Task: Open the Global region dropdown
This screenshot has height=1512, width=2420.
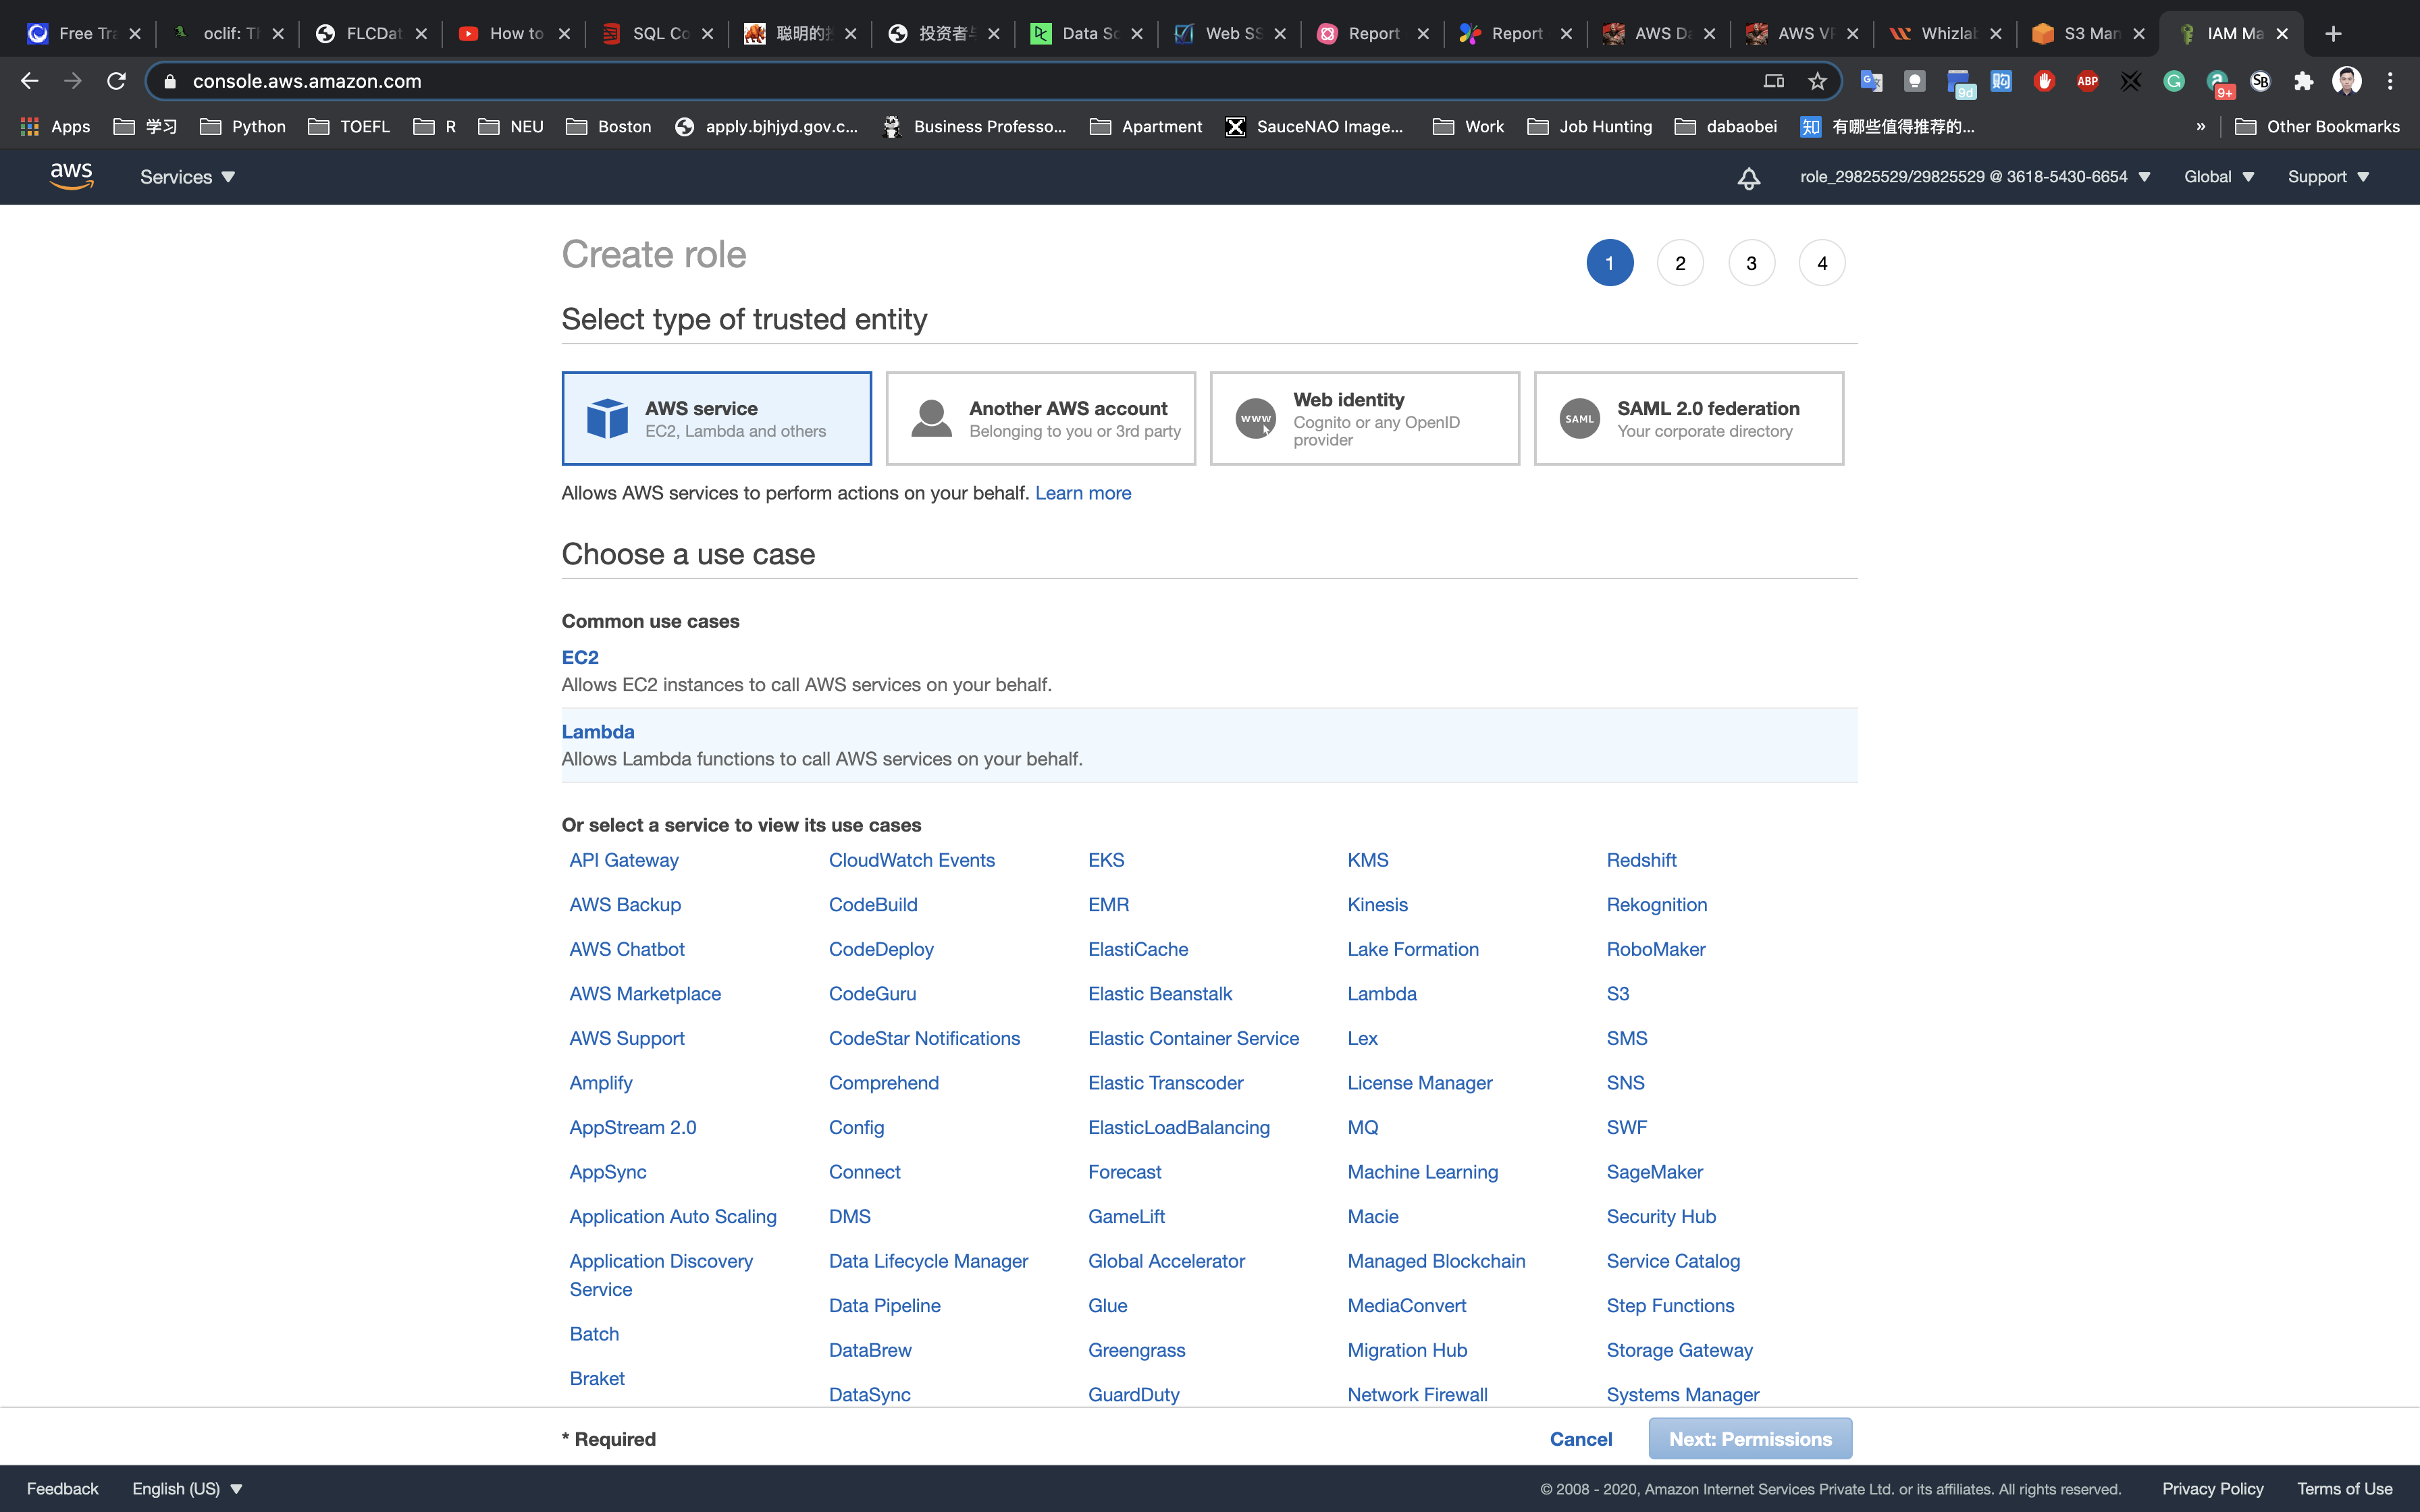Action: point(2218,177)
